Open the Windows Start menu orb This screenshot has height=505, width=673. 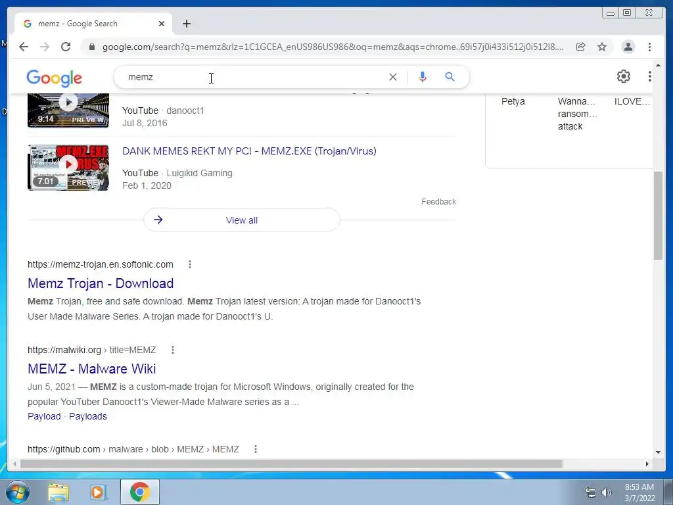(18, 492)
